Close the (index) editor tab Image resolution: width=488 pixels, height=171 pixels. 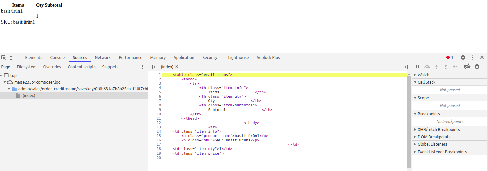[177, 67]
